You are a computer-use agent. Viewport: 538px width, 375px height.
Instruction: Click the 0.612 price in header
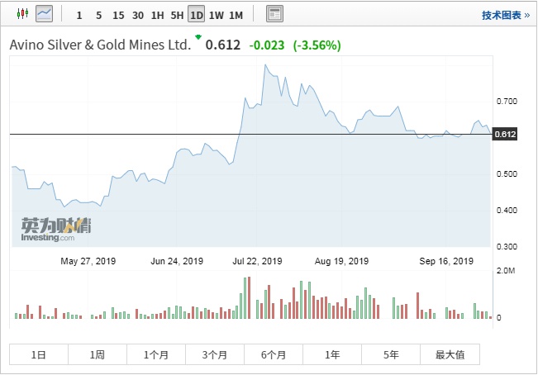point(223,45)
